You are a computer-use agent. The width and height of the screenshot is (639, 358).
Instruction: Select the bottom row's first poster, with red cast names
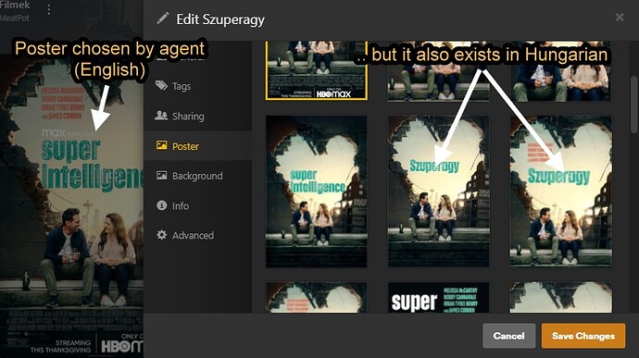(x=317, y=298)
